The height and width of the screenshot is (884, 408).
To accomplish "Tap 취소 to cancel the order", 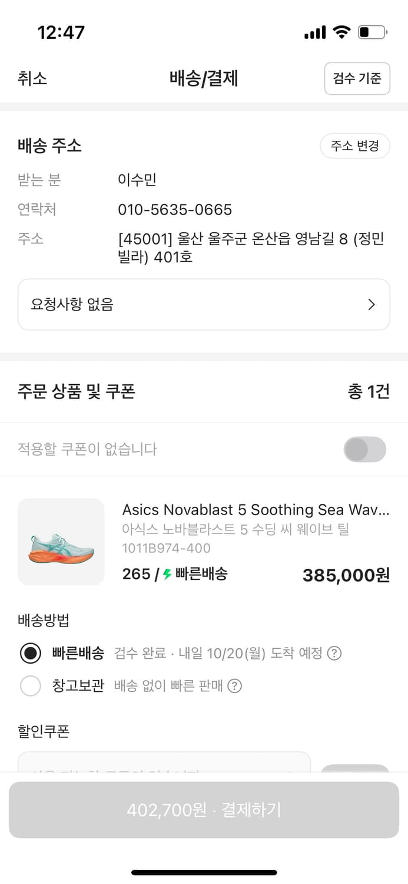I will [x=32, y=78].
